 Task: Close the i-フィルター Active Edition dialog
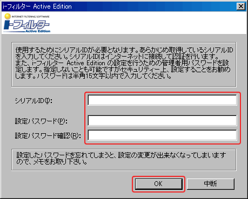click(241, 6)
